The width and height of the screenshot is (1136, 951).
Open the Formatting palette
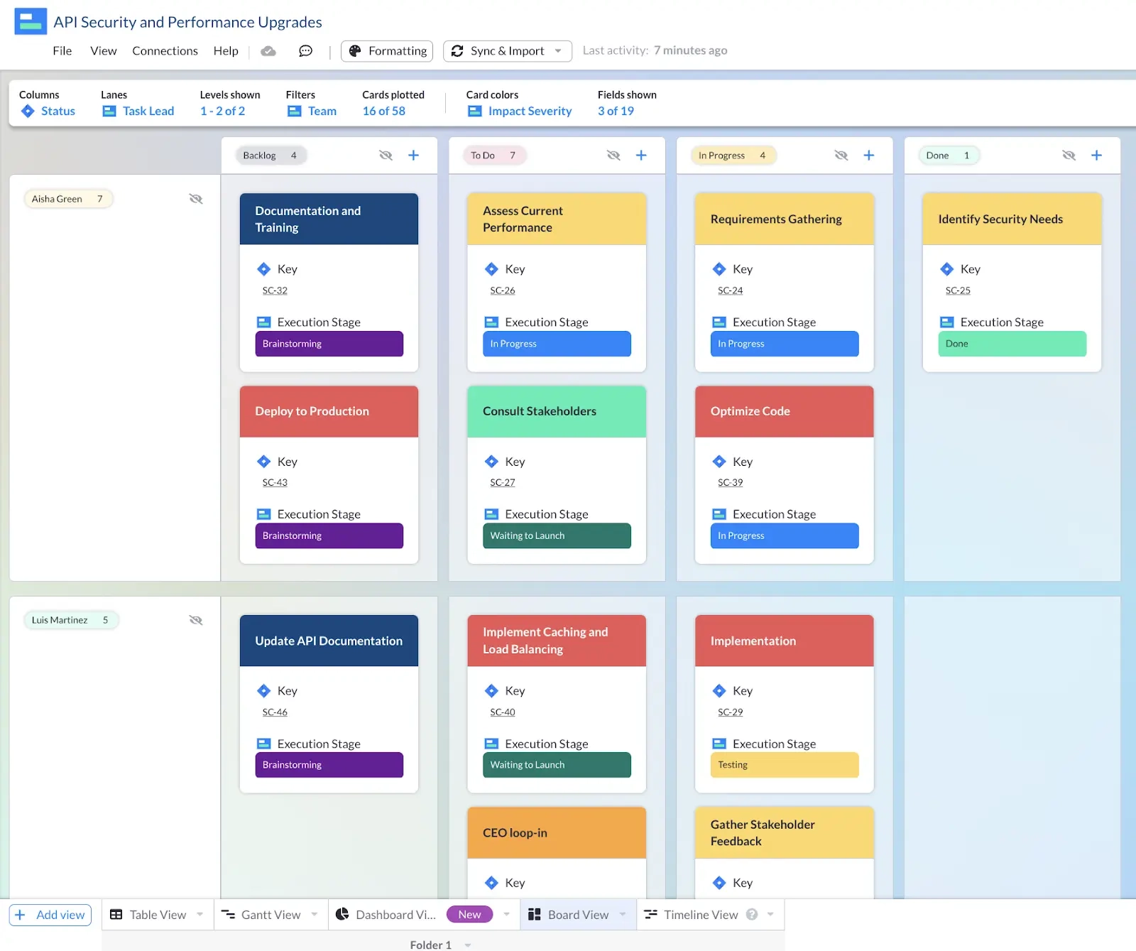386,50
